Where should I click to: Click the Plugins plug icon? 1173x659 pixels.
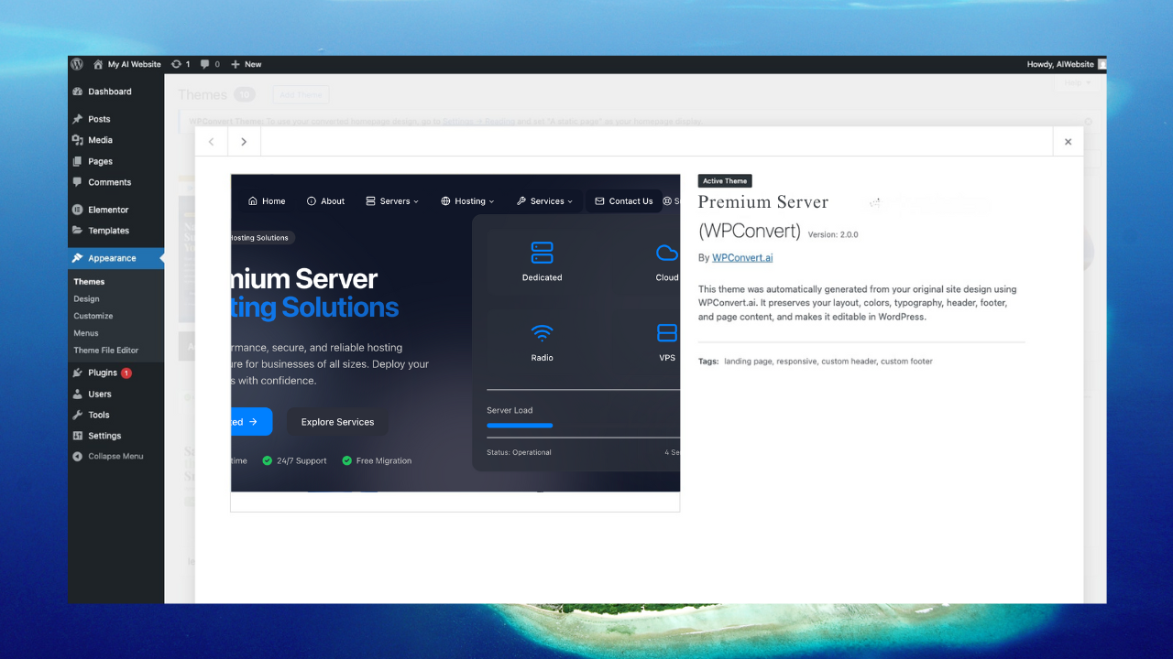pyautogui.click(x=78, y=373)
